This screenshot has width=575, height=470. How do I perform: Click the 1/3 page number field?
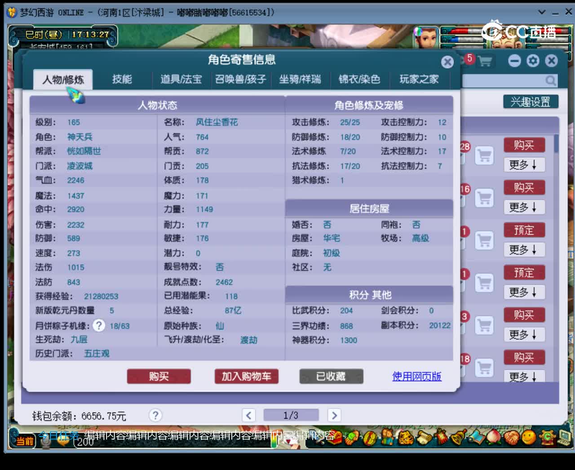pos(291,415)
